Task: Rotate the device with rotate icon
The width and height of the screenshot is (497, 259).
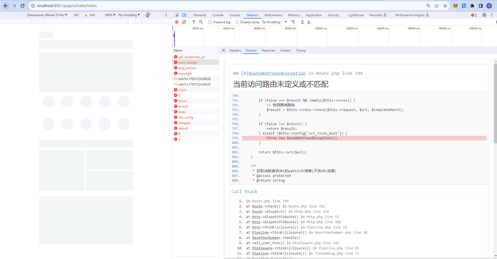Action: (x=148, y=15)
